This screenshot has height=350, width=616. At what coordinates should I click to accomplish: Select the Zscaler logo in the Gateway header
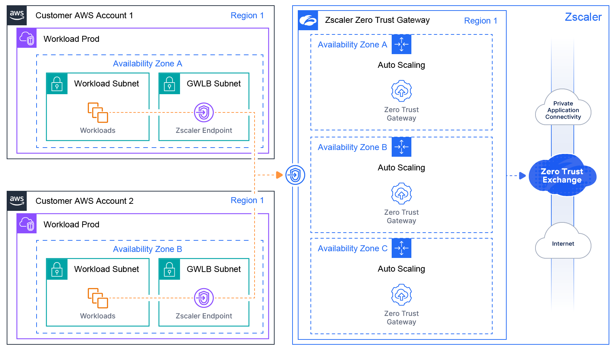[308, 20]
